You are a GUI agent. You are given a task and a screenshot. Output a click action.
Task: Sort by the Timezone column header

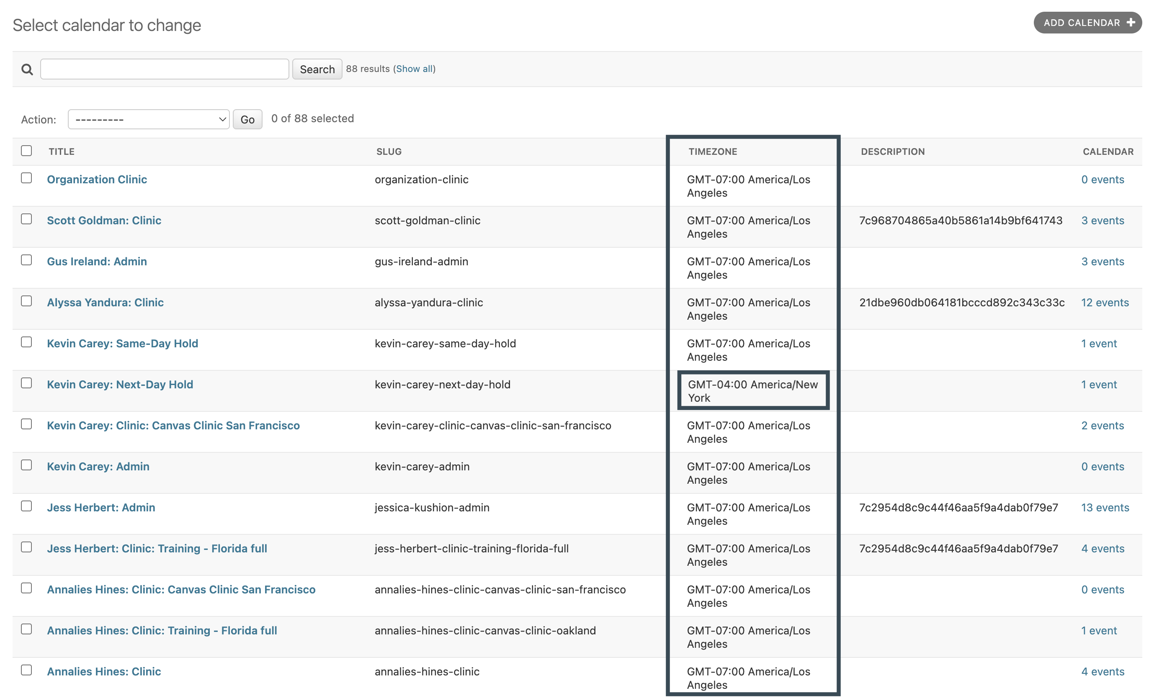click(712, 151)
